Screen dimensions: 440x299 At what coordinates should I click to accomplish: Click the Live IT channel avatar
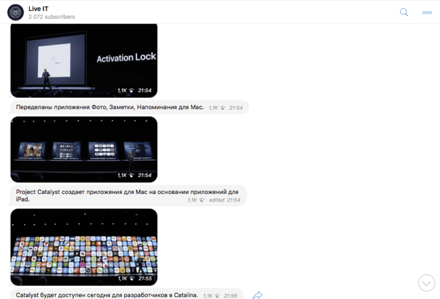[x=15, y=12]
